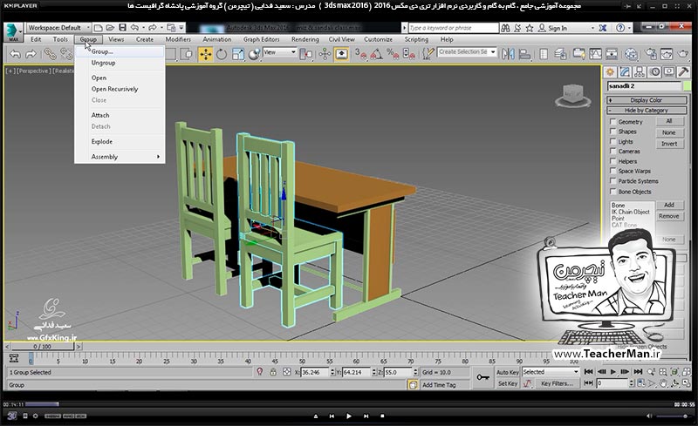Choose Open from the Group menu
Viewport: 698px width, 426px height.
tap(120, 78)
